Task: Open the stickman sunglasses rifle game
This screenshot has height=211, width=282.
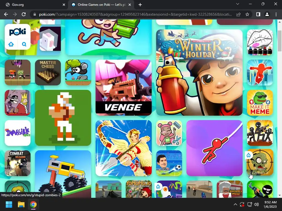Action: [x=260, y=189]
